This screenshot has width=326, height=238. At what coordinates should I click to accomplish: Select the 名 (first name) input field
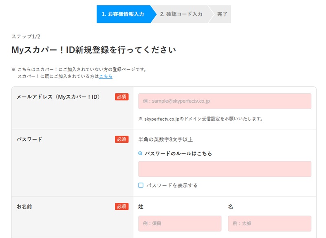point(269,223)
